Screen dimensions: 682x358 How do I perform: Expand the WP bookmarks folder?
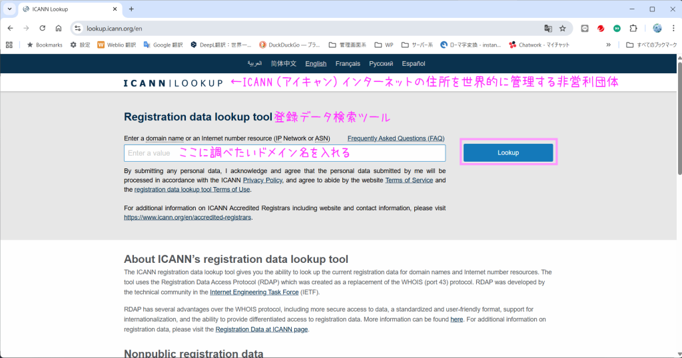coord(384,45)
